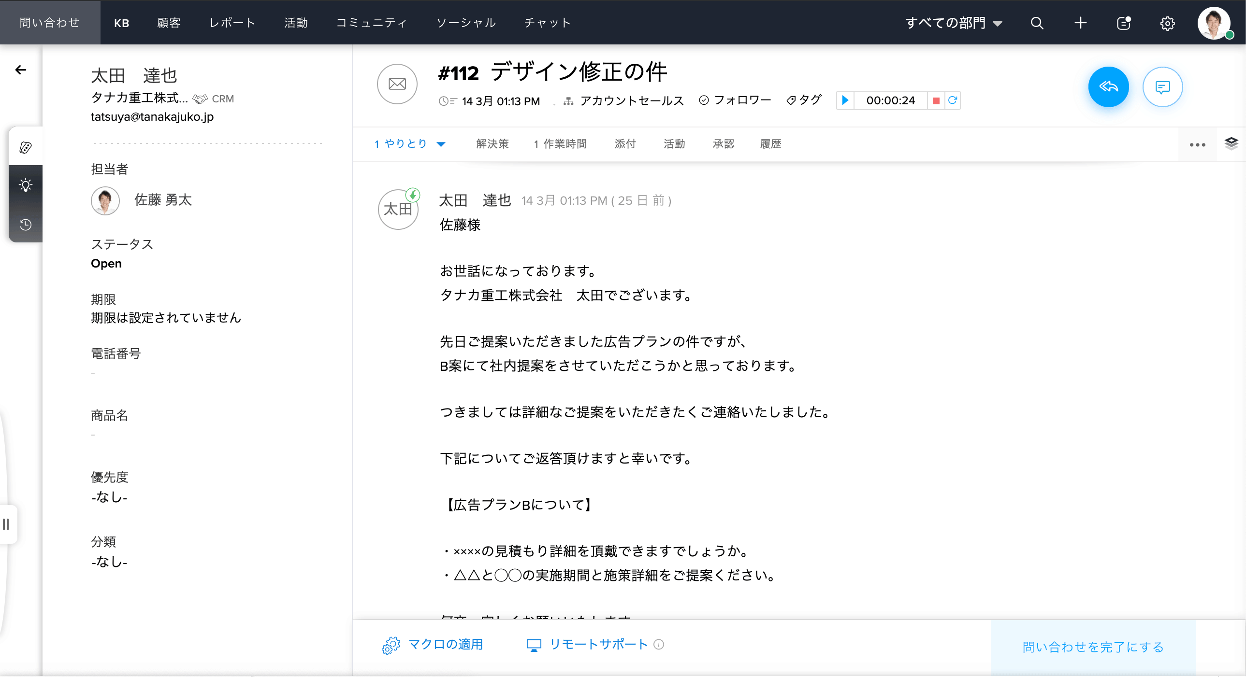The height and width of the screenshot is (677, 1246).
Task: Open the チャット menu tab
Action: click(548, 23)
